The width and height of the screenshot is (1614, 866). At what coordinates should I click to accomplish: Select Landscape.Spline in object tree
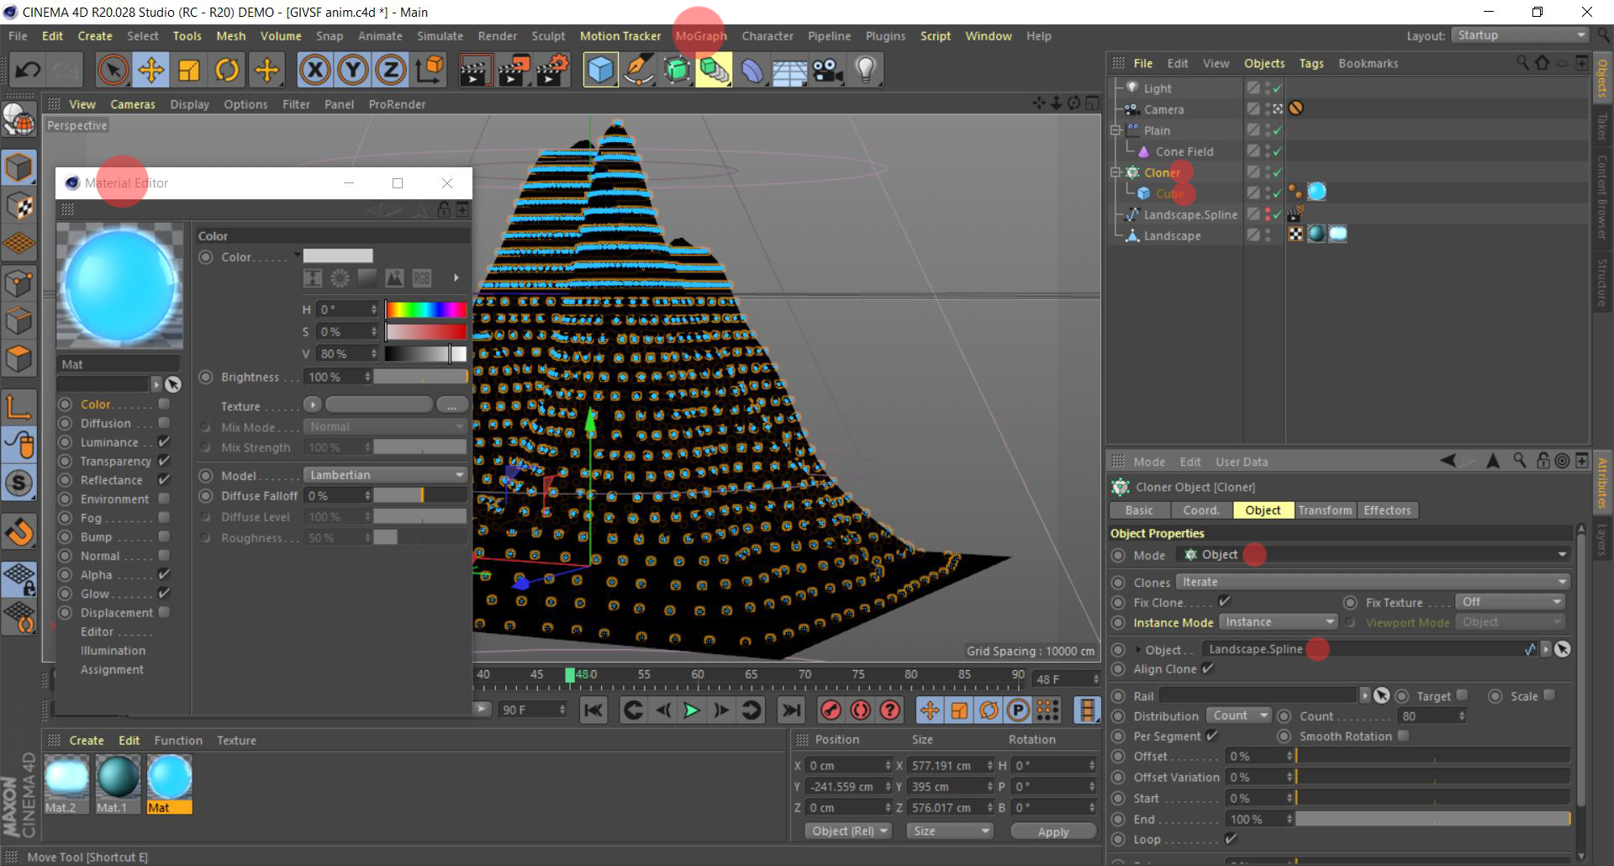point(1190,214)
